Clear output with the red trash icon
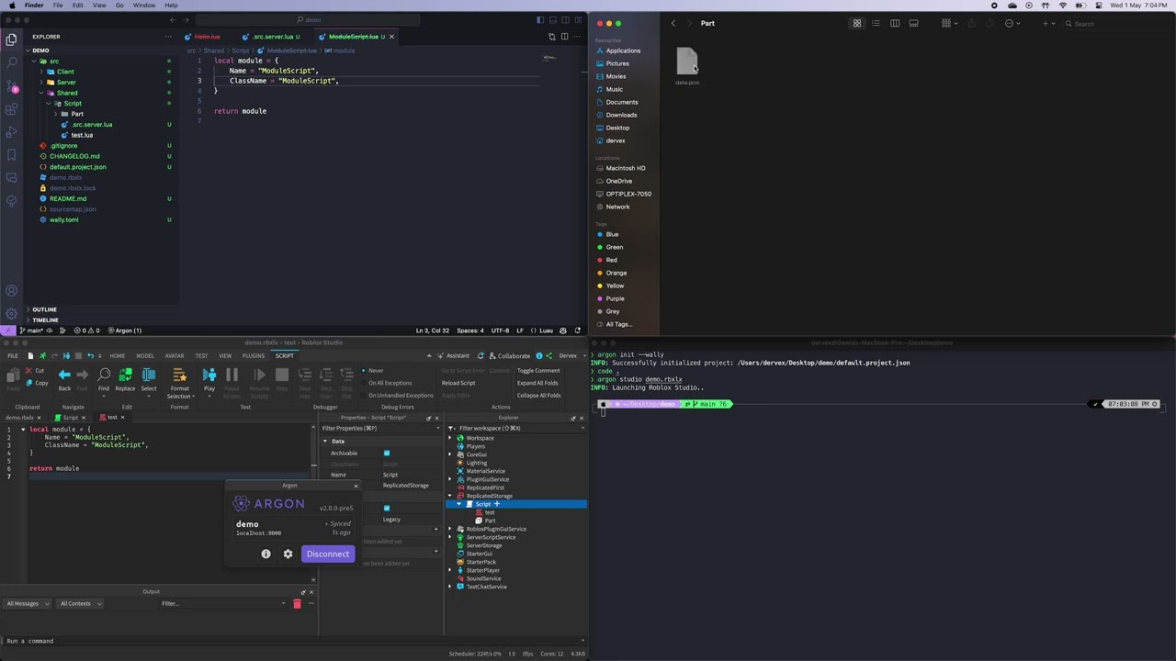Viewport: 1176px width, 661px height. [297, 604]
